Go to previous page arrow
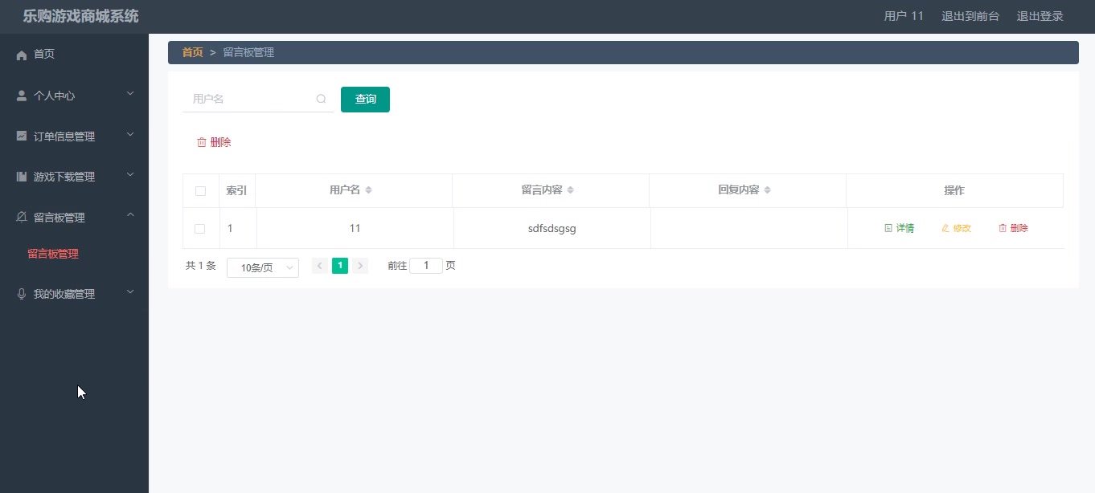This screenshot has height=493, width=1095. point(319,266)
